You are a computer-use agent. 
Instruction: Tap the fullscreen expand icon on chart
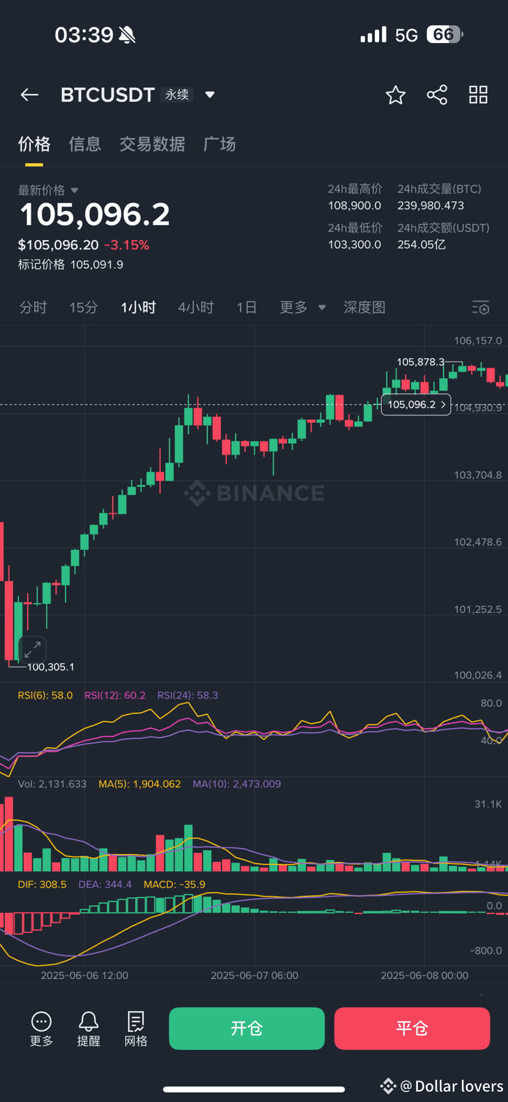(x=33, y=650)
